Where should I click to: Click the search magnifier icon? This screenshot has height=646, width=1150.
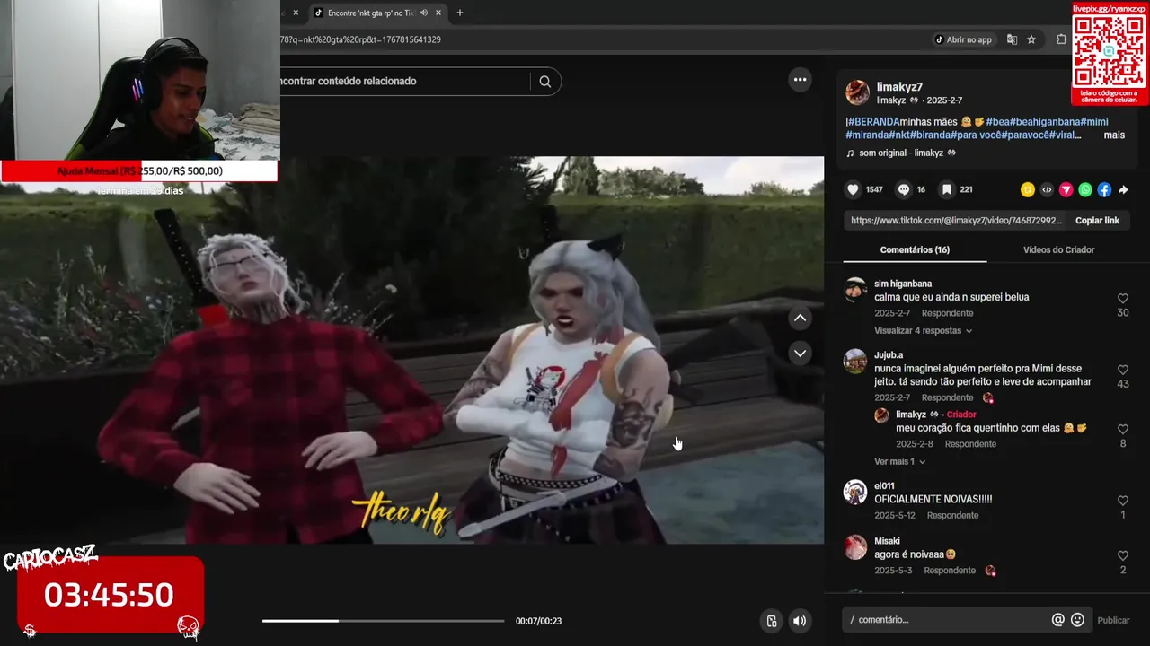544,81
